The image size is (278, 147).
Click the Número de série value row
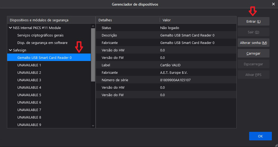(x=166, y=80)
